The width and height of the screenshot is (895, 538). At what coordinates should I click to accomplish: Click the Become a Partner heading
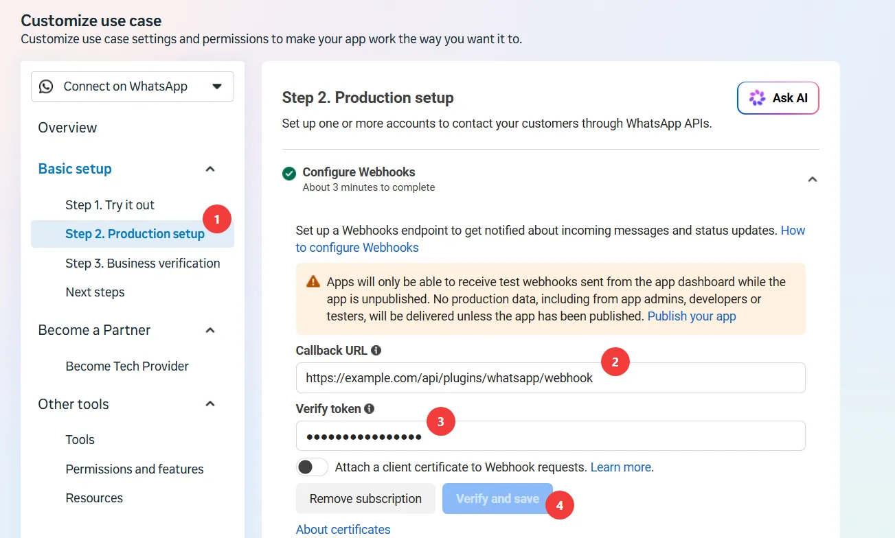point(94,330)
